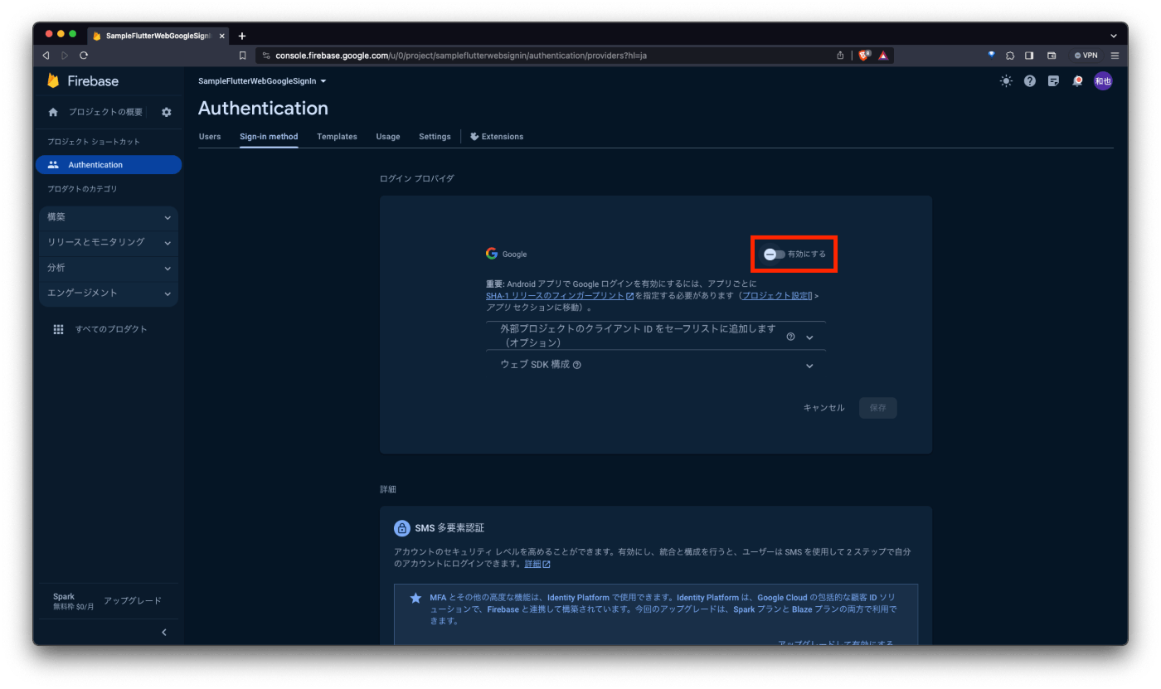
Task: Click すべてのプロダクト sidebar item
Action: tap(111, 329)
